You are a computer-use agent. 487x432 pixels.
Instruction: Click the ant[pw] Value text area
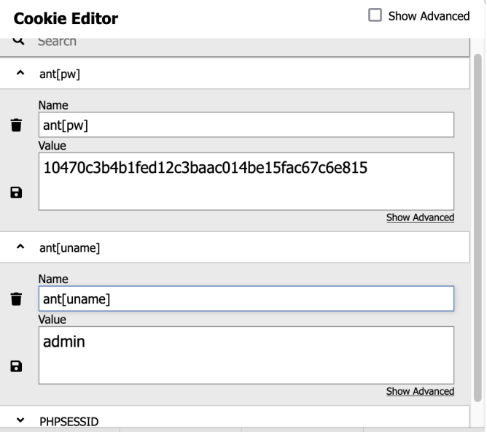[246, 182]
